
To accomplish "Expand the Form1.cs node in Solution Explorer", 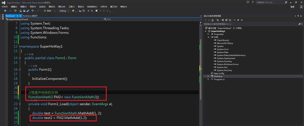I will [x=208, y=76].
